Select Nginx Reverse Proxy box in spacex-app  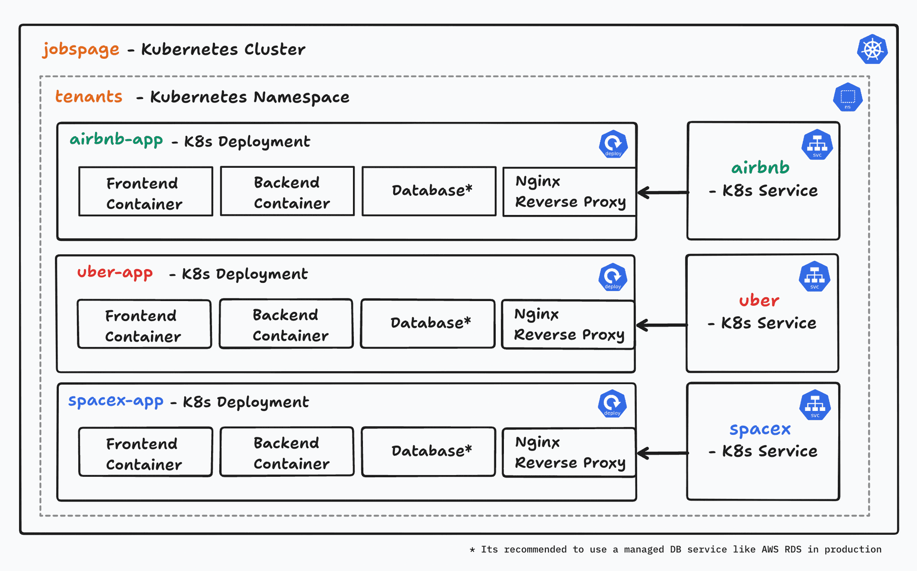(569, 452)
